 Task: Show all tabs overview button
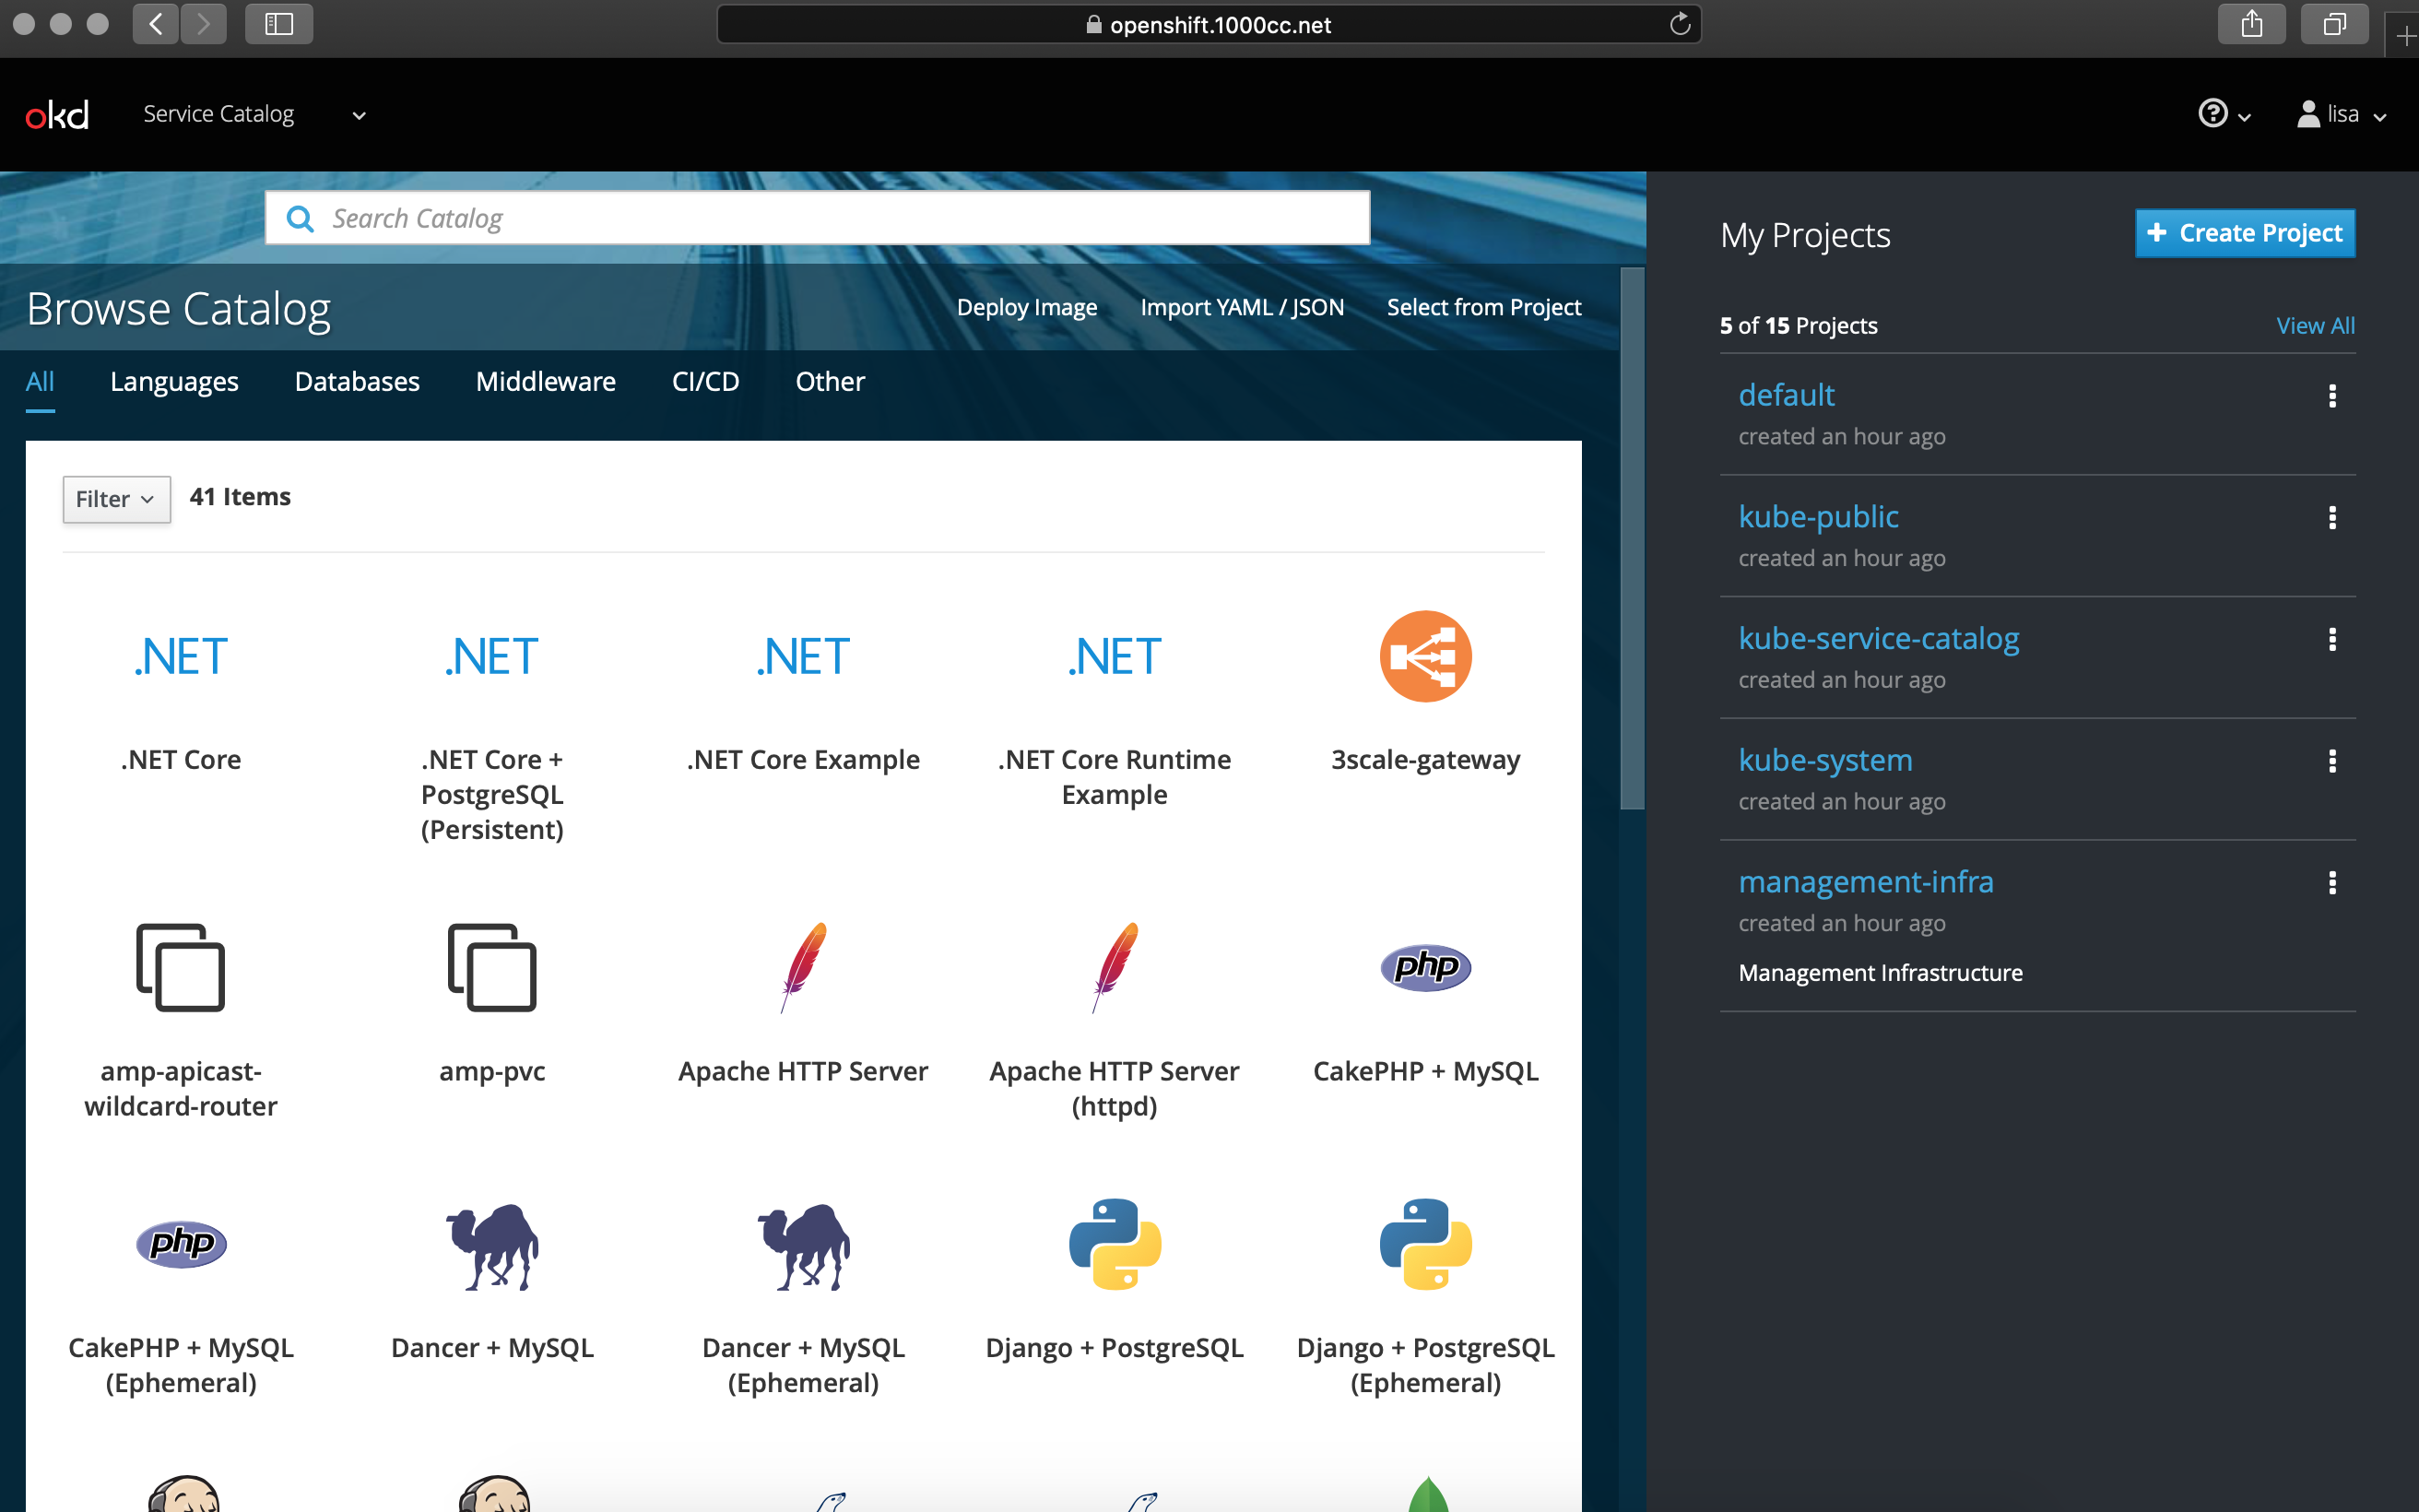(x=2334, y=24)
